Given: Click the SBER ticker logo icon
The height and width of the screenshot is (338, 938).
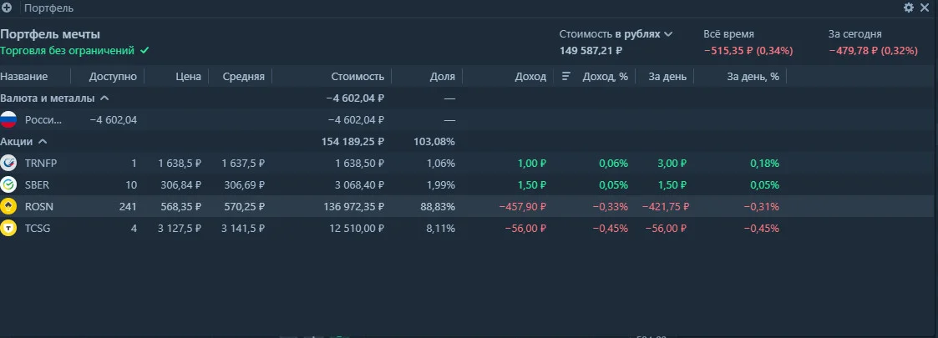Looking at the screenshot, I should tap(8, 184).
